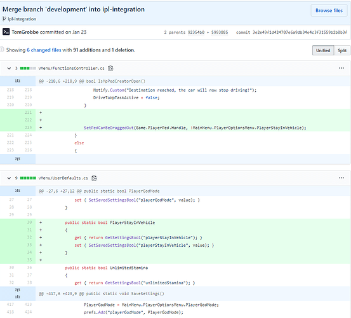Open options menu for FunctionsController.cs
The image size is (351, 318).
click(341, 68)
